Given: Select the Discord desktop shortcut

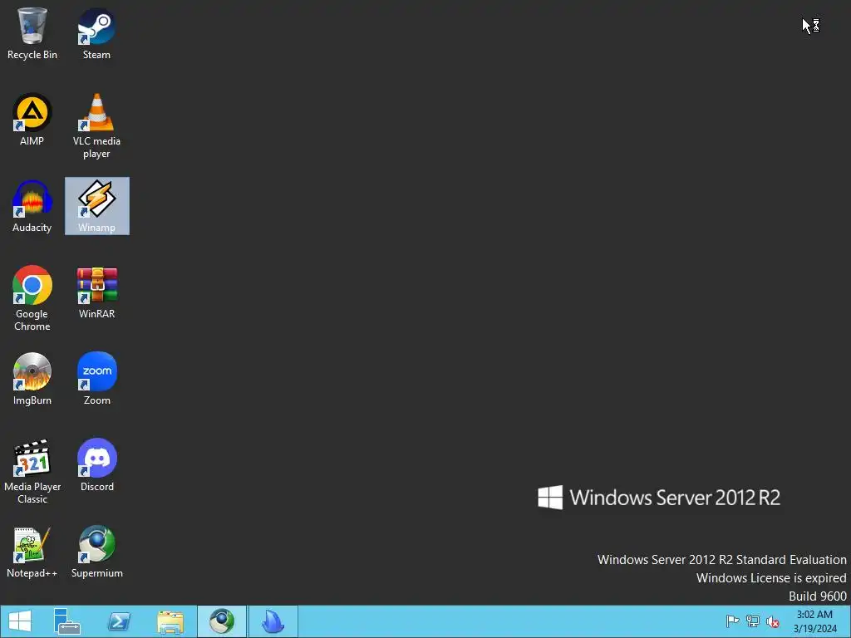Looking at the screenshot, I should point(96,465).
